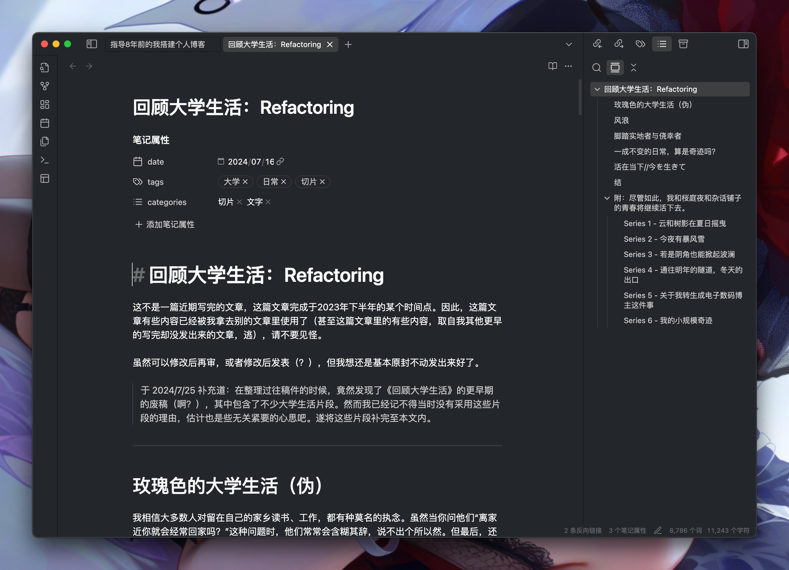Switch to reading view book icon
This screenshot has height=570, width=789.
click(552, 66)
